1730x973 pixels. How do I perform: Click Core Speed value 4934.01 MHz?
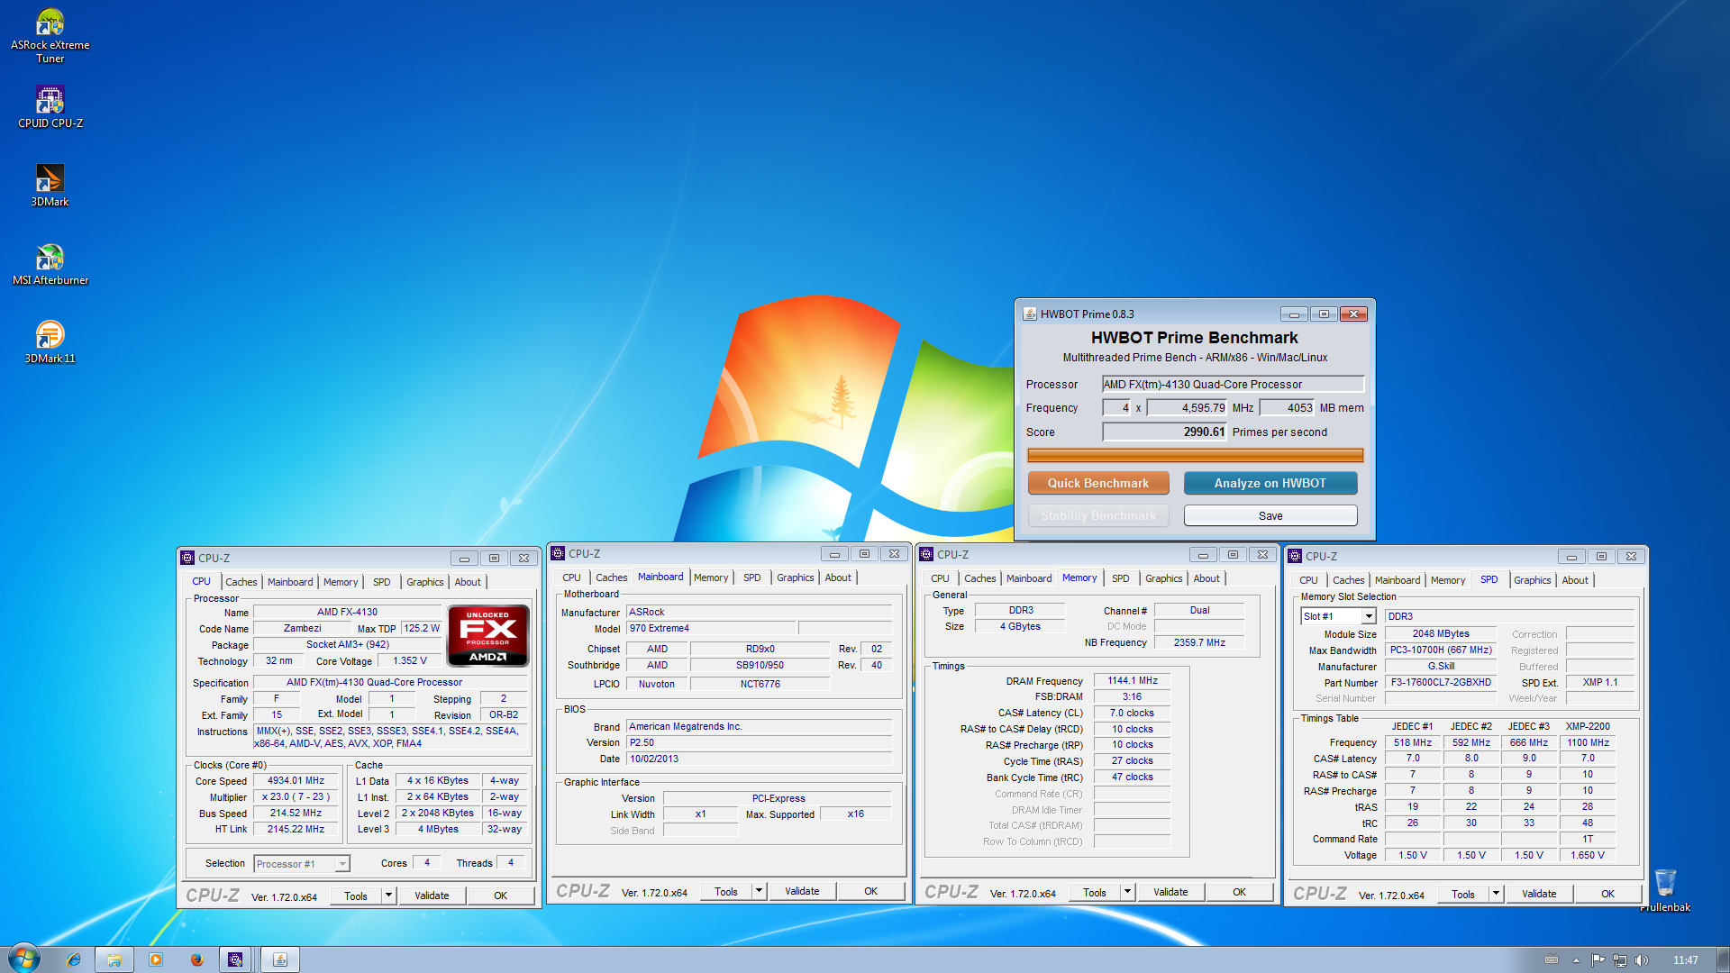[296, 781]
